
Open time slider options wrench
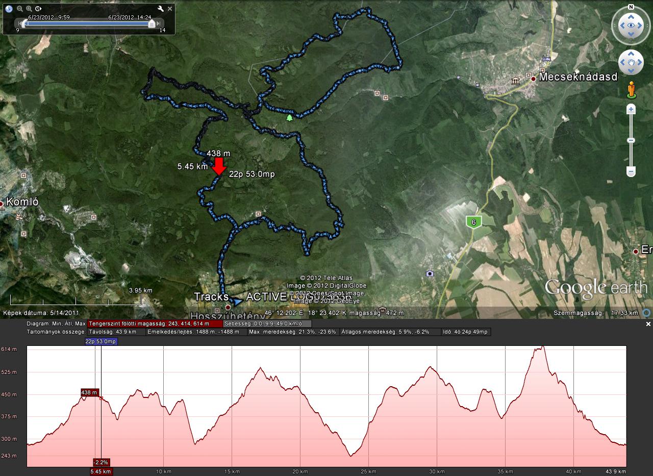click(x=161, y=9)
